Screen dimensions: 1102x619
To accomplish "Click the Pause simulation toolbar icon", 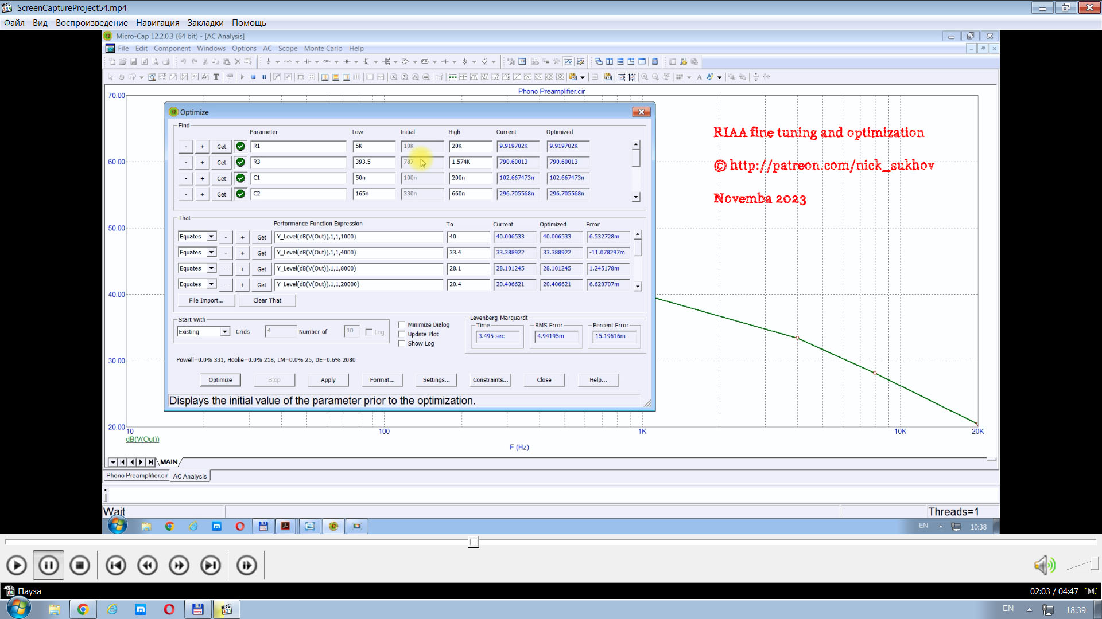I will pyautogui.click(x=265, y=76).
